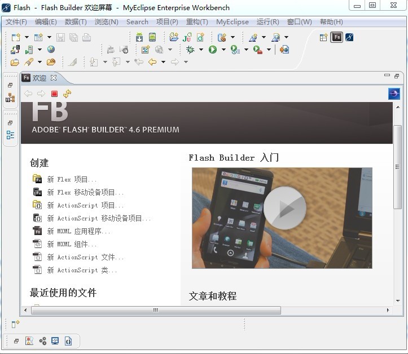This screenshot has width=408, height=354.
Task: Restore the bottom bar panel
Action: tap(16, 340)
